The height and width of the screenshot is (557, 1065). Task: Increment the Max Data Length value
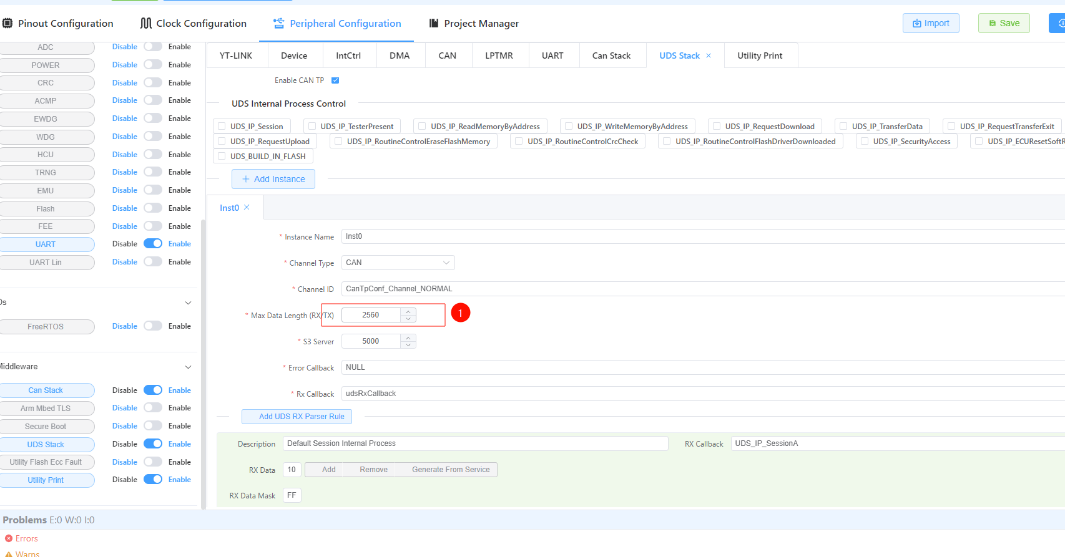click(408, 311)
